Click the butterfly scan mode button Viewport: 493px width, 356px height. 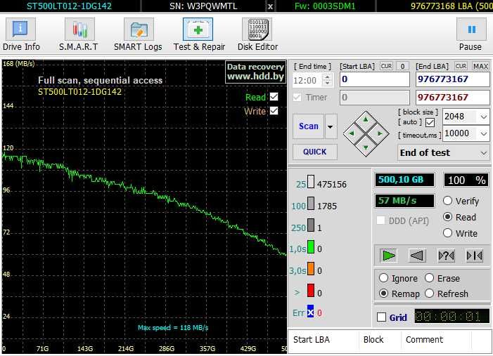[x=474, y=255]
